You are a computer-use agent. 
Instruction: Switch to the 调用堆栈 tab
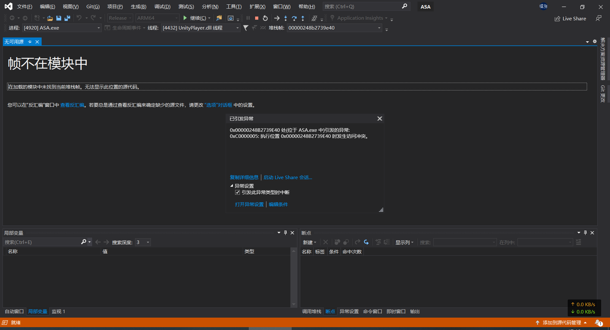311,312
